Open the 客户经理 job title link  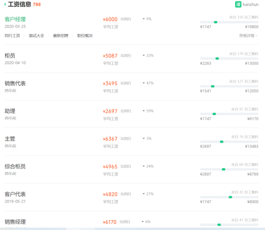15,19
